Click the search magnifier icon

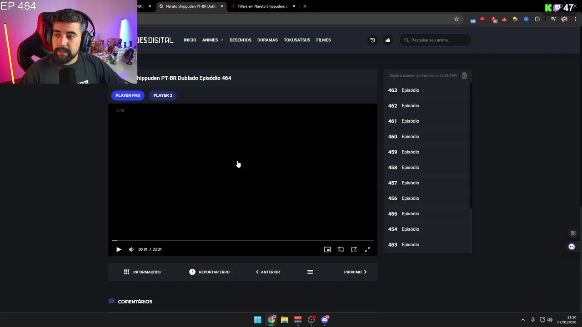(406, 40)
